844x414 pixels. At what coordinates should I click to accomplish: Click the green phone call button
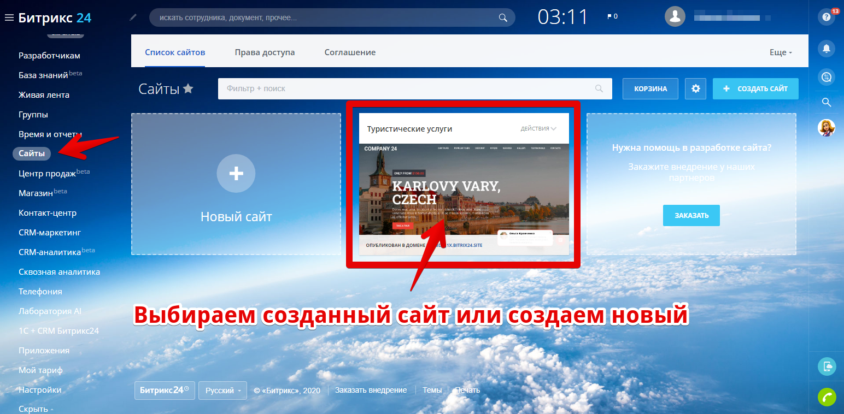coord(827,397)
